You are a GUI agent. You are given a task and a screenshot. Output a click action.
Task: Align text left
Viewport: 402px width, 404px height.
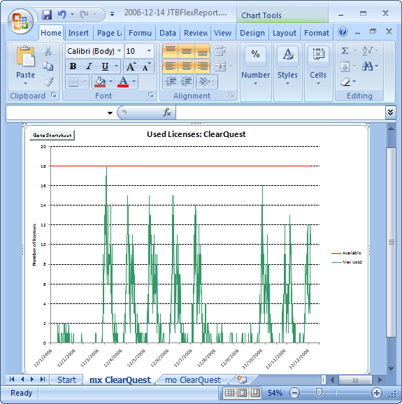[171, 66]
